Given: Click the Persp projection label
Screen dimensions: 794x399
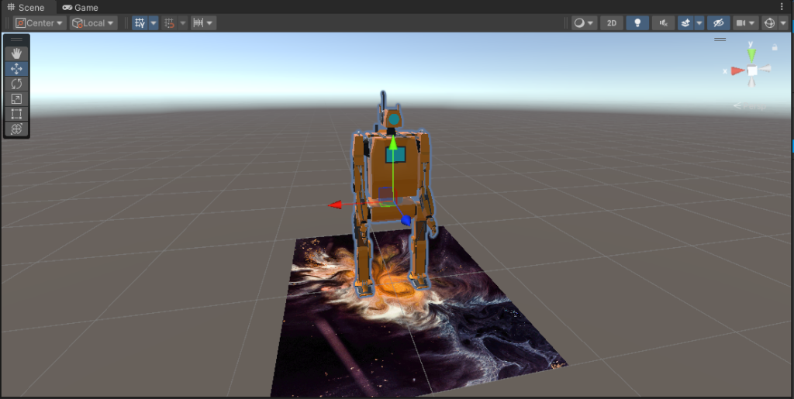Looking at the screenshot, I should point(754,106).
